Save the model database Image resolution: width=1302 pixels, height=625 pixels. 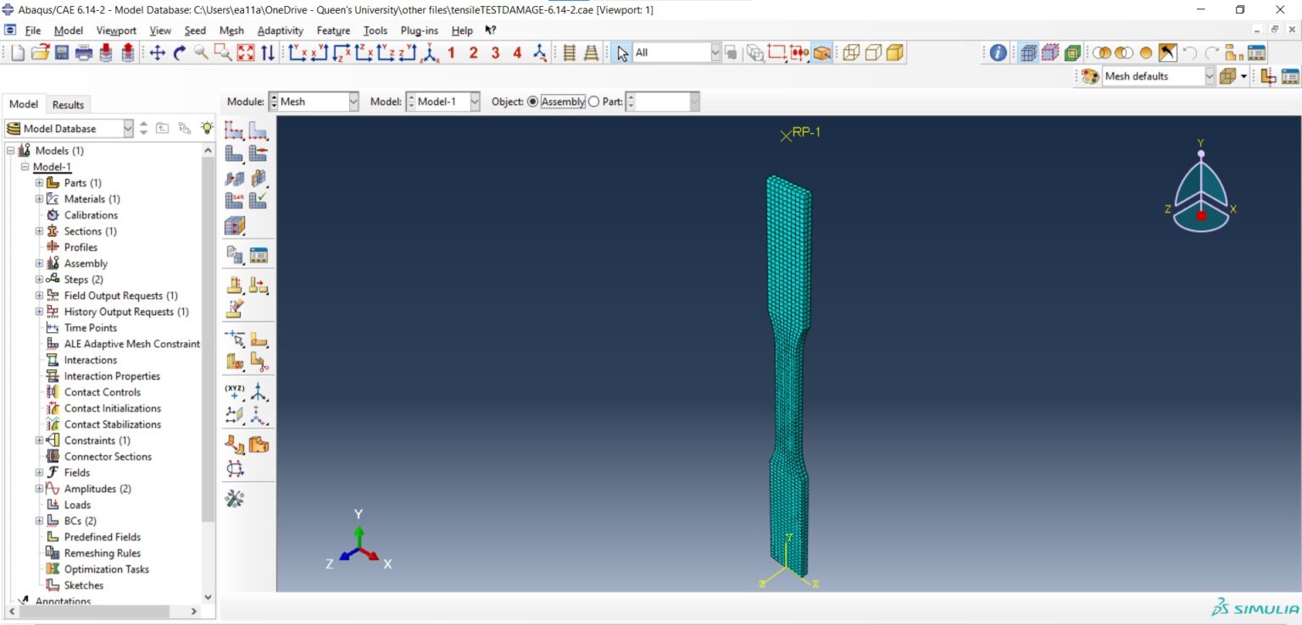click(x=60, y=53)
